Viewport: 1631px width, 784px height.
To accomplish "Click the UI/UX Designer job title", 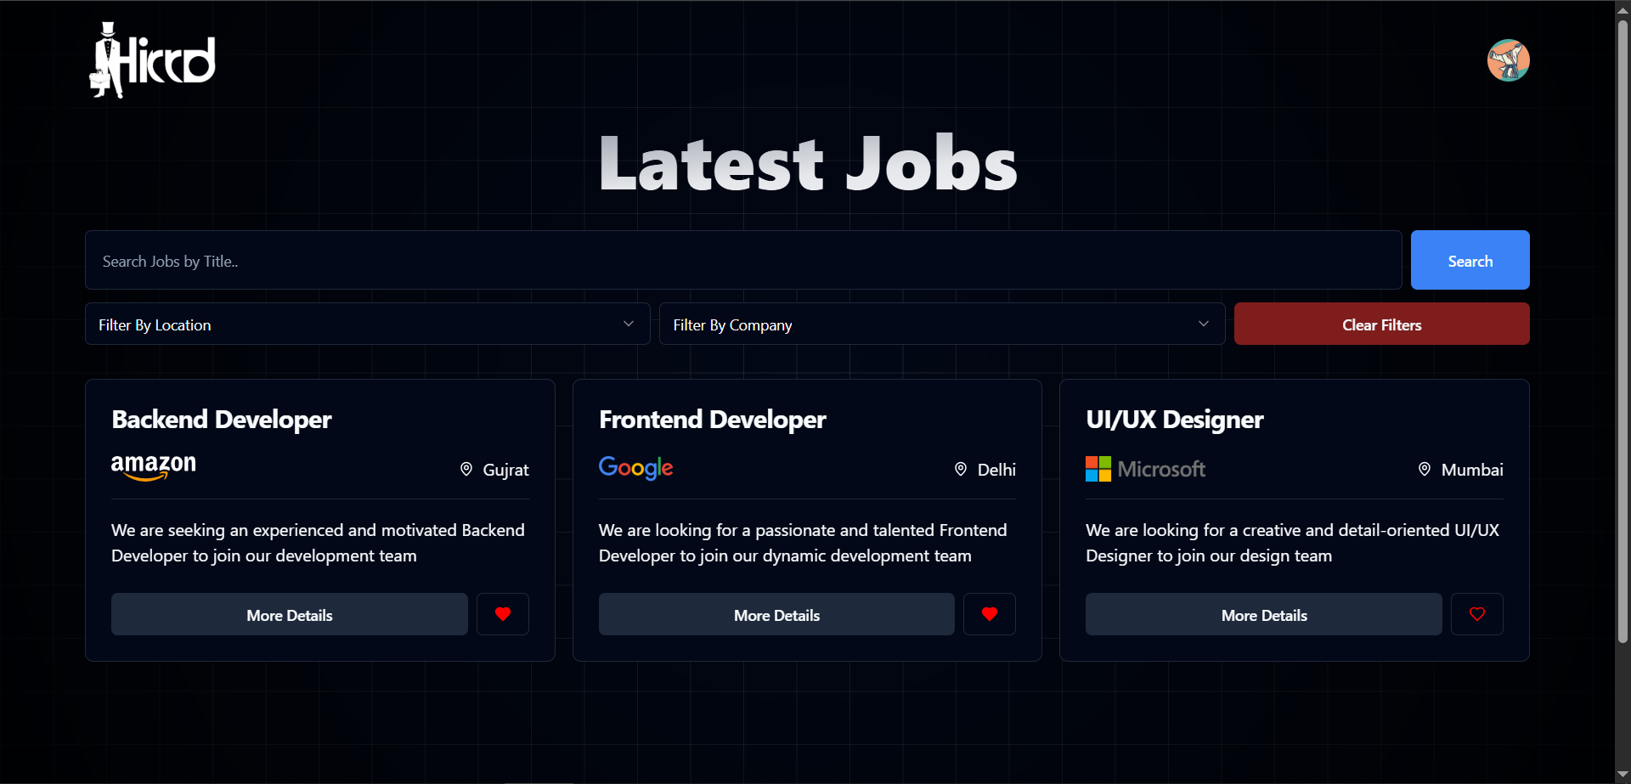I will [x=1175, y=420].
